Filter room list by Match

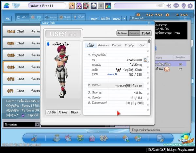coord(50,17)
